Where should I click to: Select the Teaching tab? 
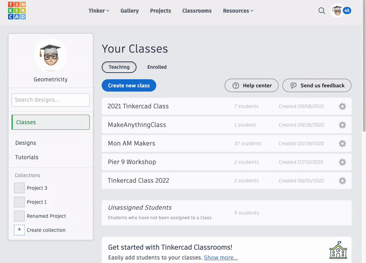[119, 67]
